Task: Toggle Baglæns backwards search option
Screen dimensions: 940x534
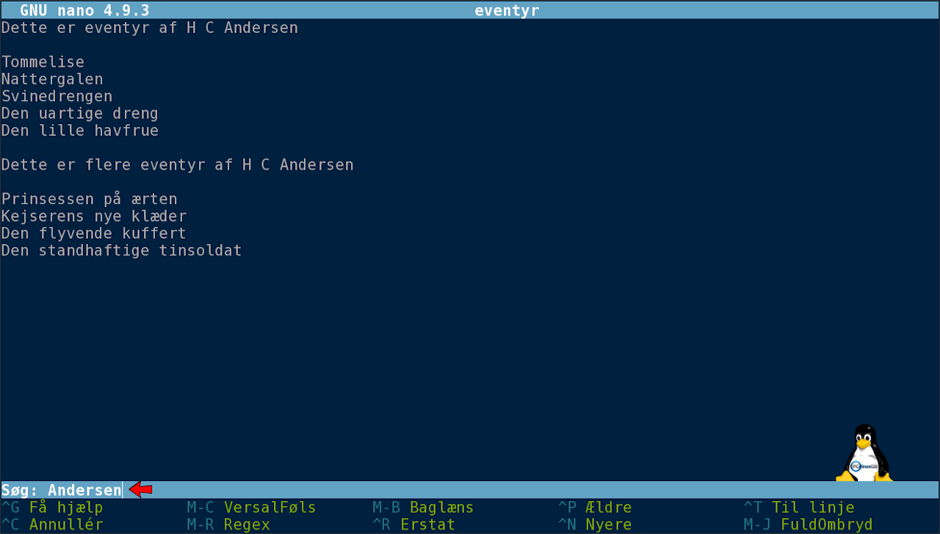Action: 423,508
